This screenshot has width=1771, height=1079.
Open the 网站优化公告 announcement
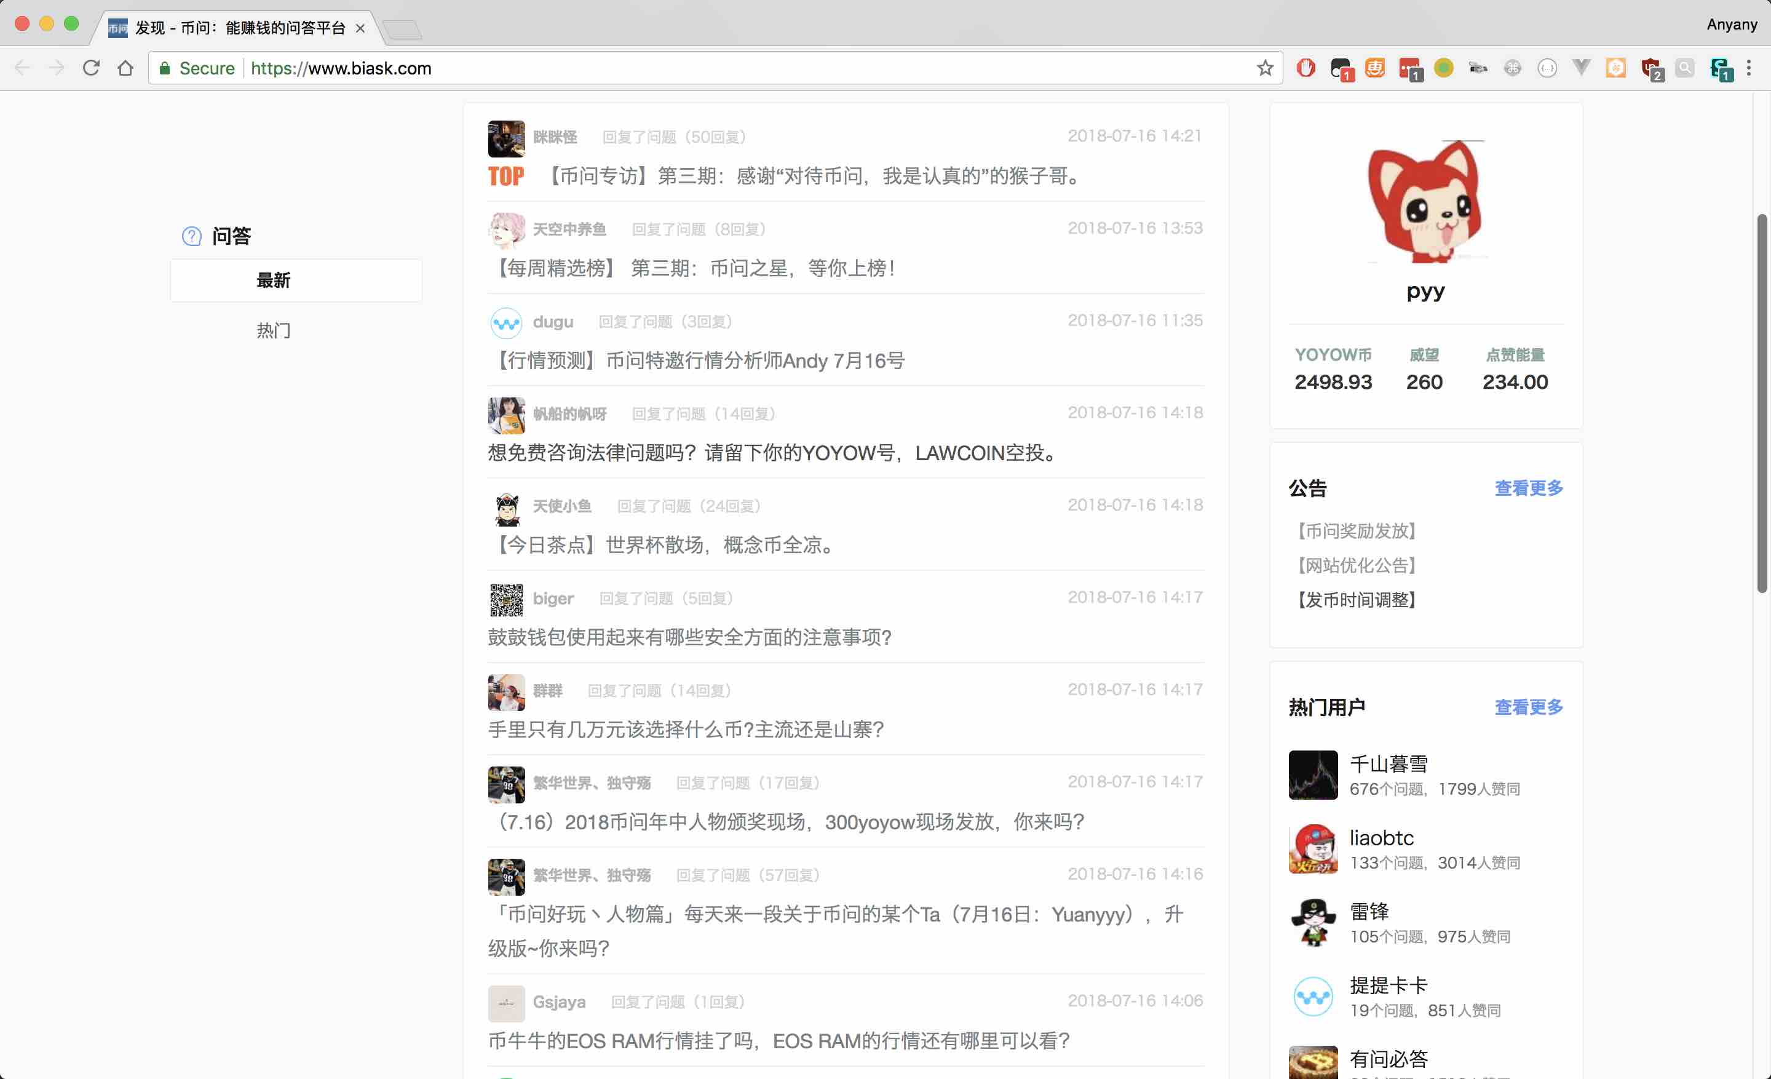1355,566
